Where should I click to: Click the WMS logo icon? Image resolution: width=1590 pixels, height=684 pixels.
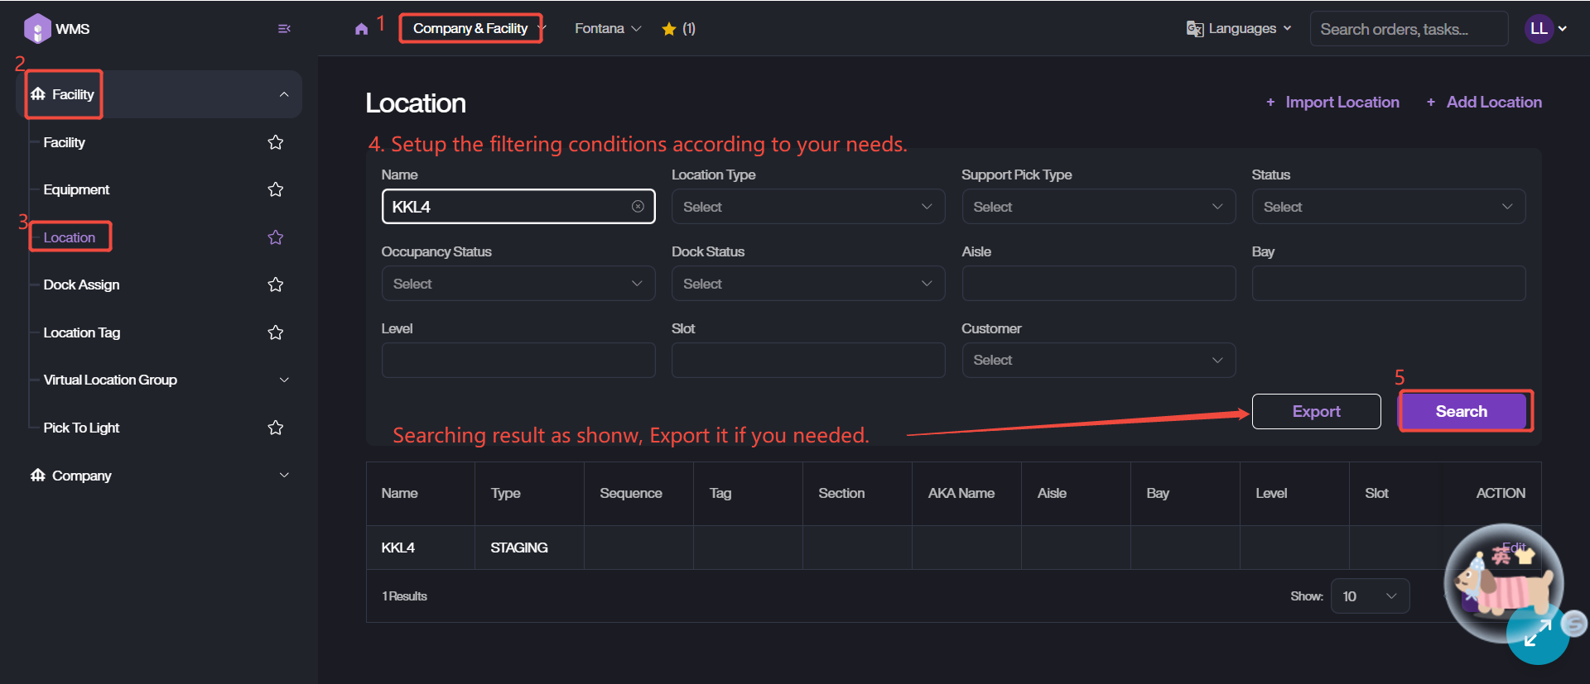37,29
